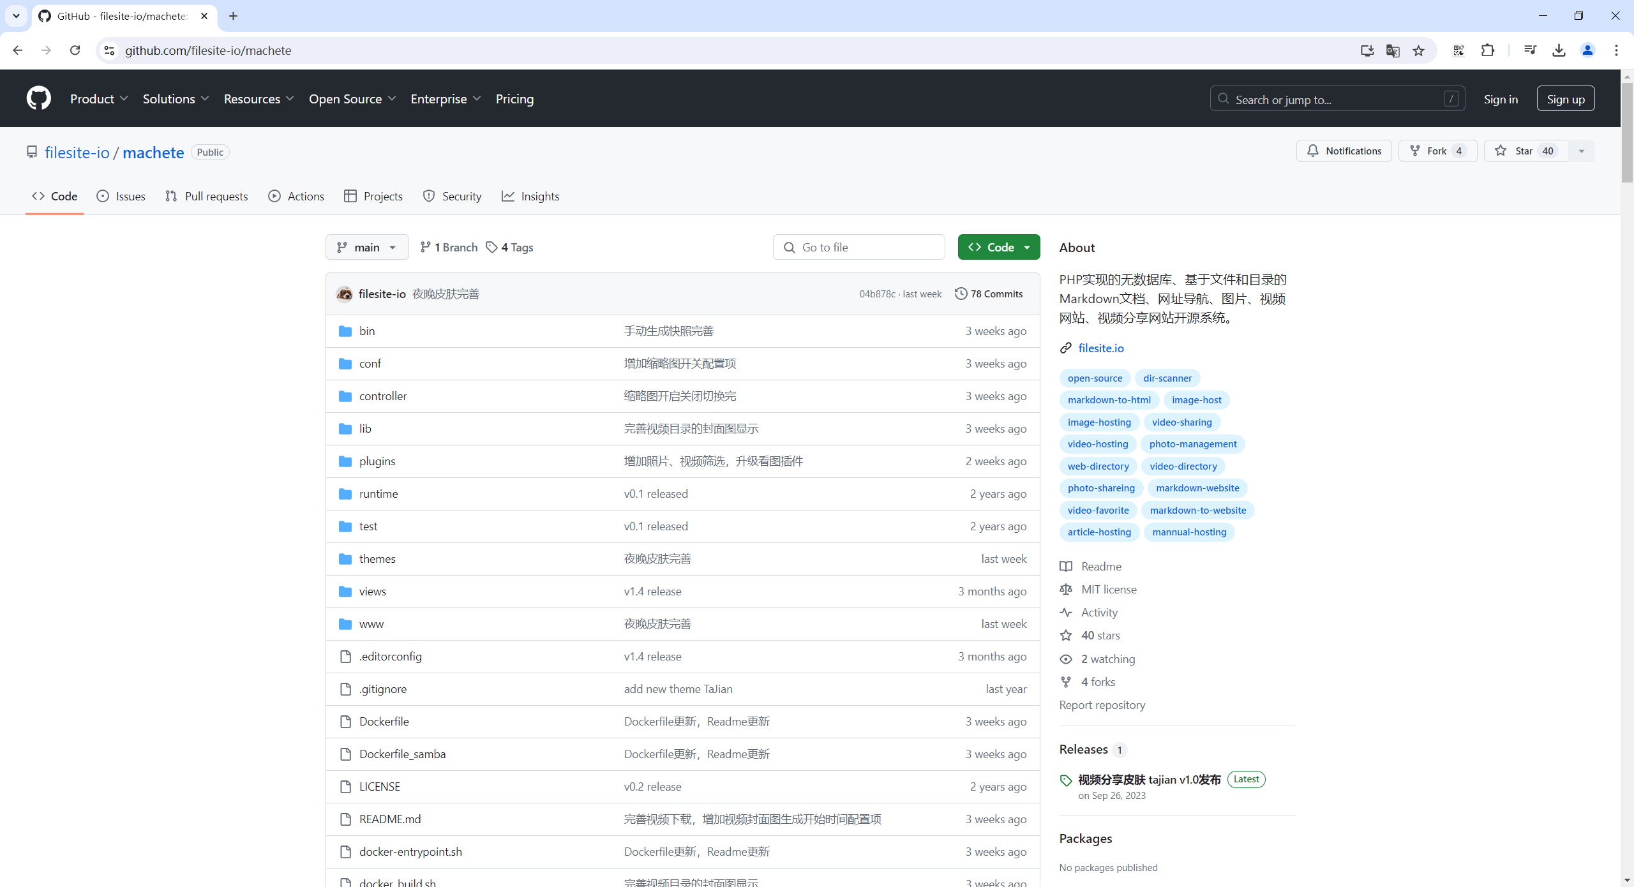View the 1 Branch list
The height and width of the screenshot is (887, 1634).
pyautogui.click(x=449, y=247)
